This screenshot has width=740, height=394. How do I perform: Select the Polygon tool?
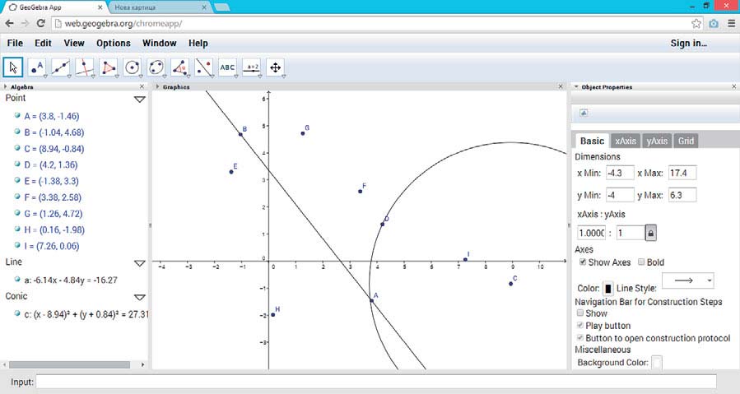pyautogui.click(x=109, y=67)
